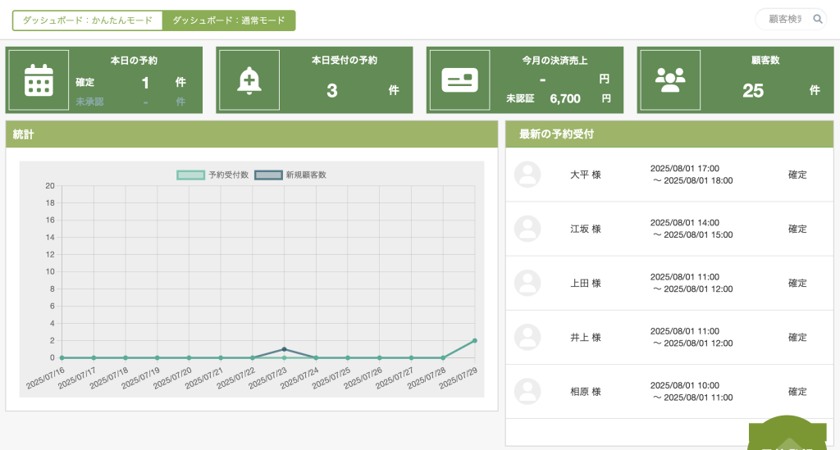The height and width of the screenshot is (450, 840).
Task: Click the 6,700 unverified amount
Action: click(565, 98)
